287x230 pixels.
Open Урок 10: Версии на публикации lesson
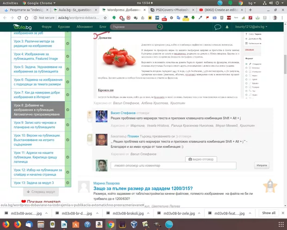pyautogui.click(x=38, y=140)
